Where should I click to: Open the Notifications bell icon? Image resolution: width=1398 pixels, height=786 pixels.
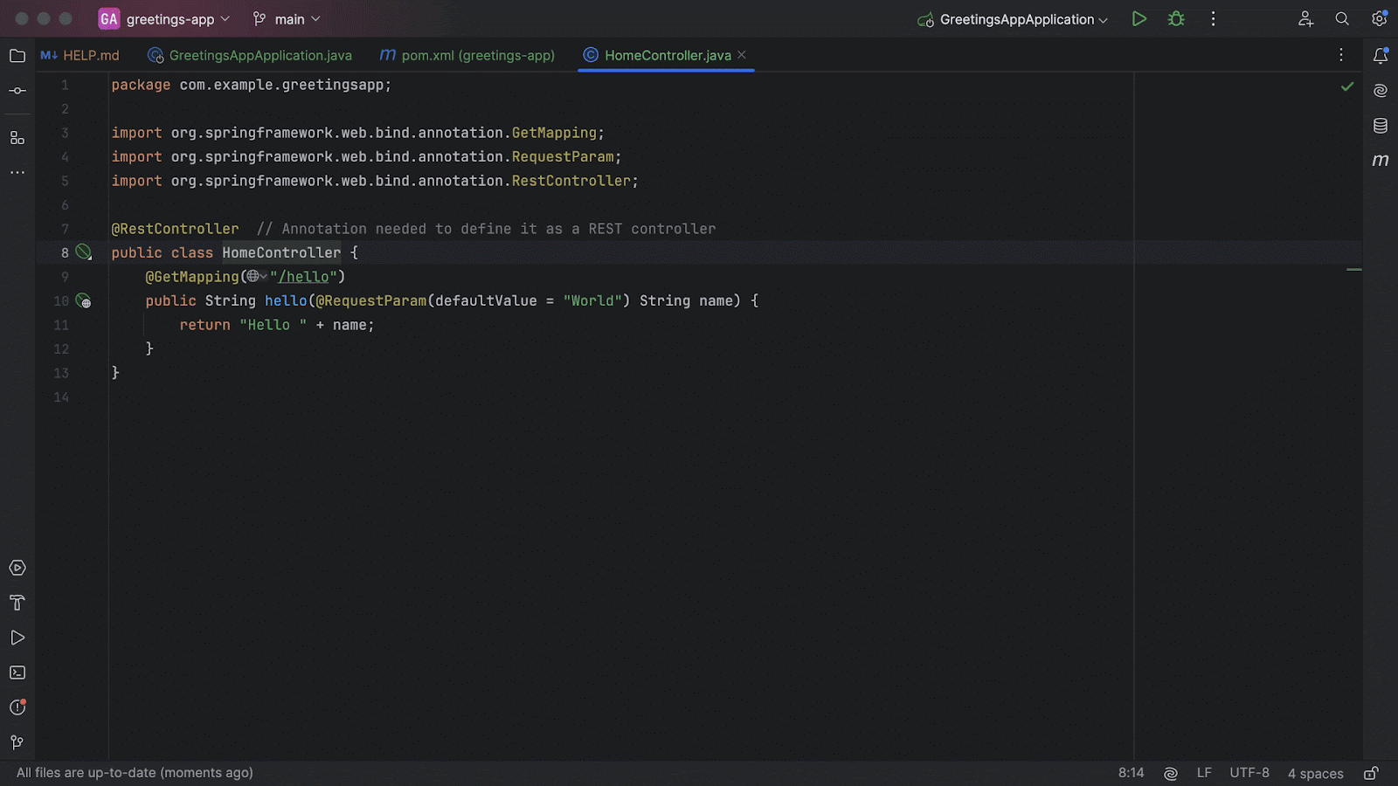(x=1381, y=56)
